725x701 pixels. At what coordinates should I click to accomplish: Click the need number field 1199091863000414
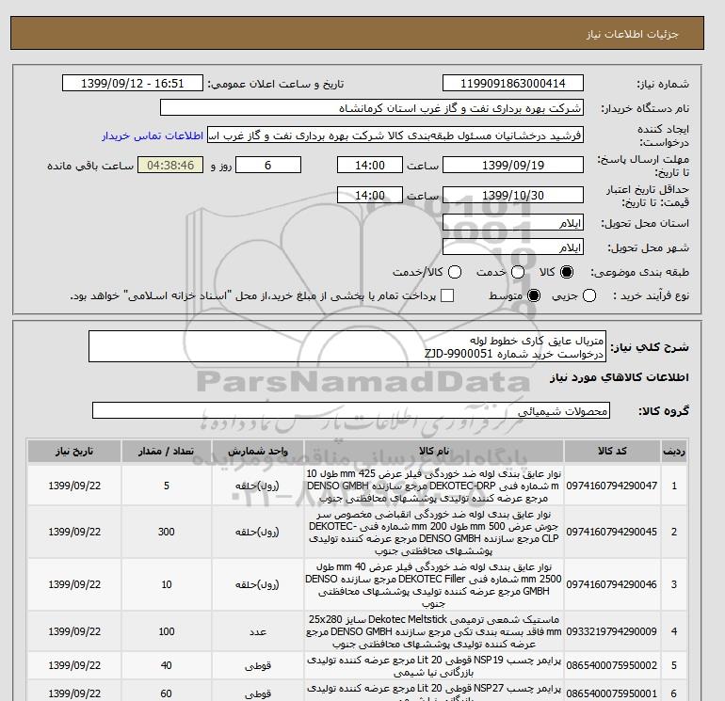point(513,83)
